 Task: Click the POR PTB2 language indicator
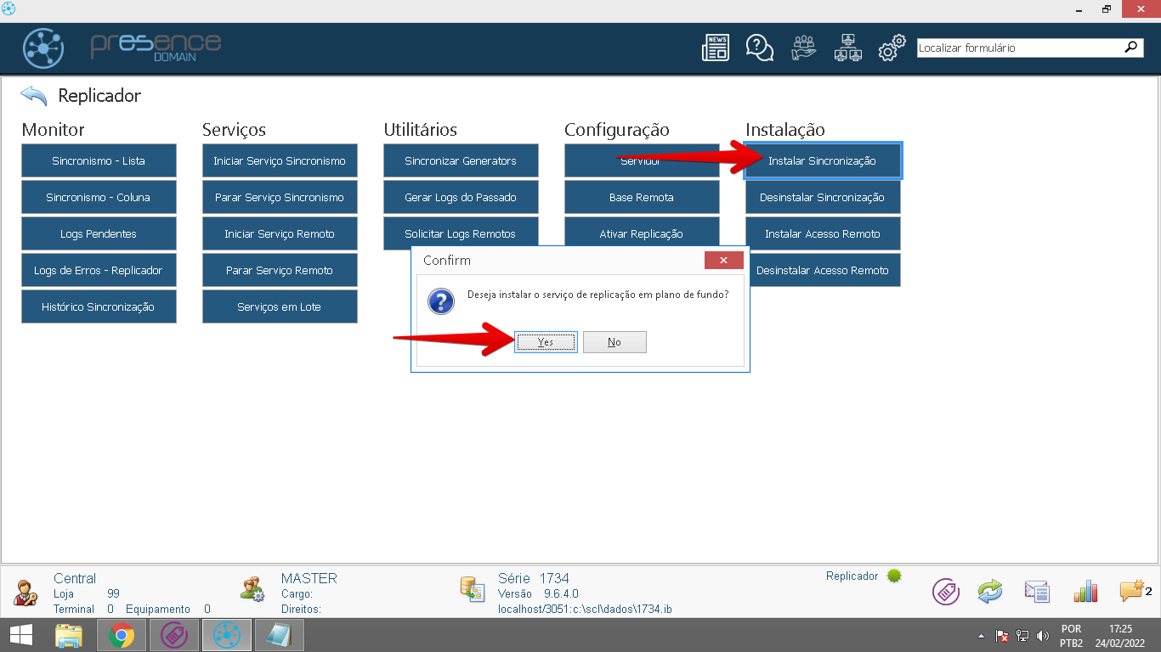[x=1071, y=636]
